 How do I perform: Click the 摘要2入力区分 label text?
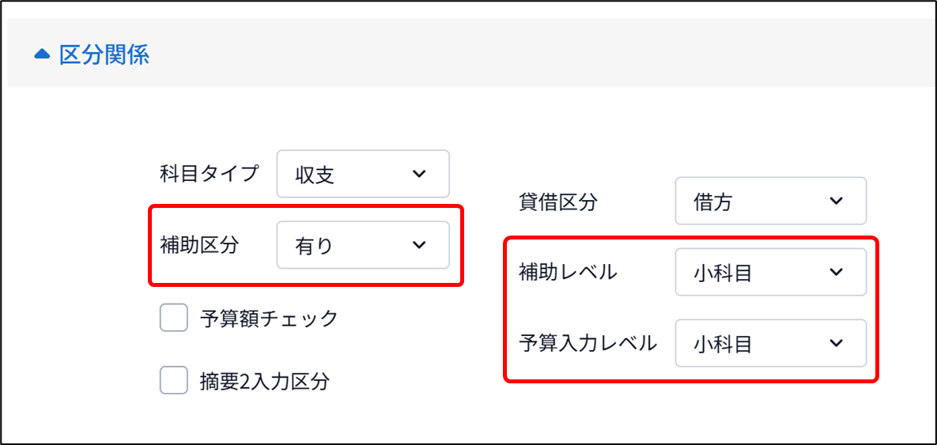tap(265, 380)
